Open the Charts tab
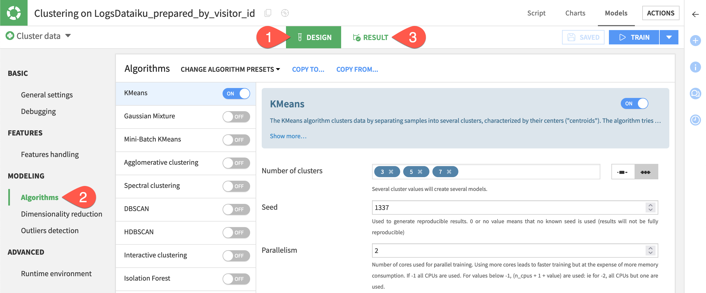The height and width of the screenshot is (293, 706). tap(575, 13)
